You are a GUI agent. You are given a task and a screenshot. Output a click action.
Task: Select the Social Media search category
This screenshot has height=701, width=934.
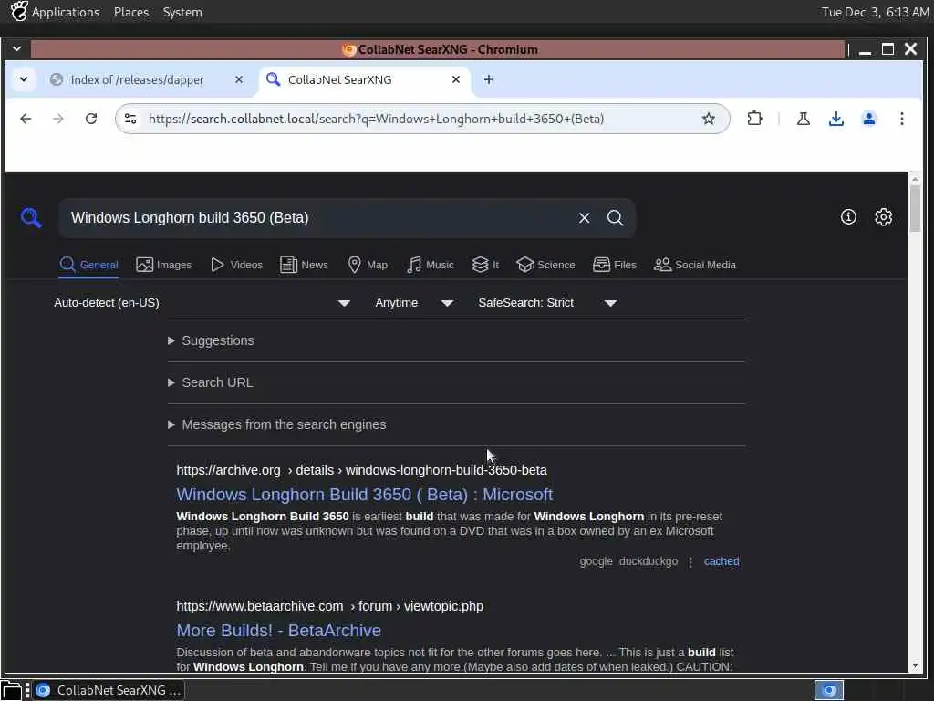[694, 265]
